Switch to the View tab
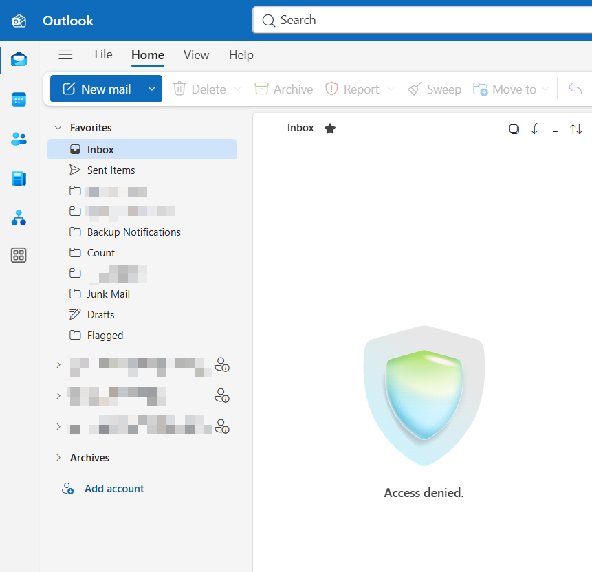Viewport: 592px width, 572px height. point(197,55)
